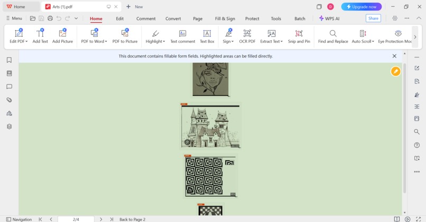Click the orange pencil floating button

[395, 71]
